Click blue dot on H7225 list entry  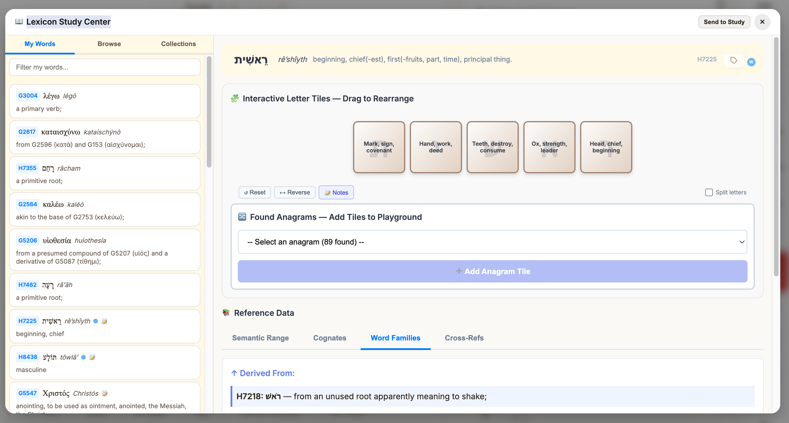click(x=96, y=321)
